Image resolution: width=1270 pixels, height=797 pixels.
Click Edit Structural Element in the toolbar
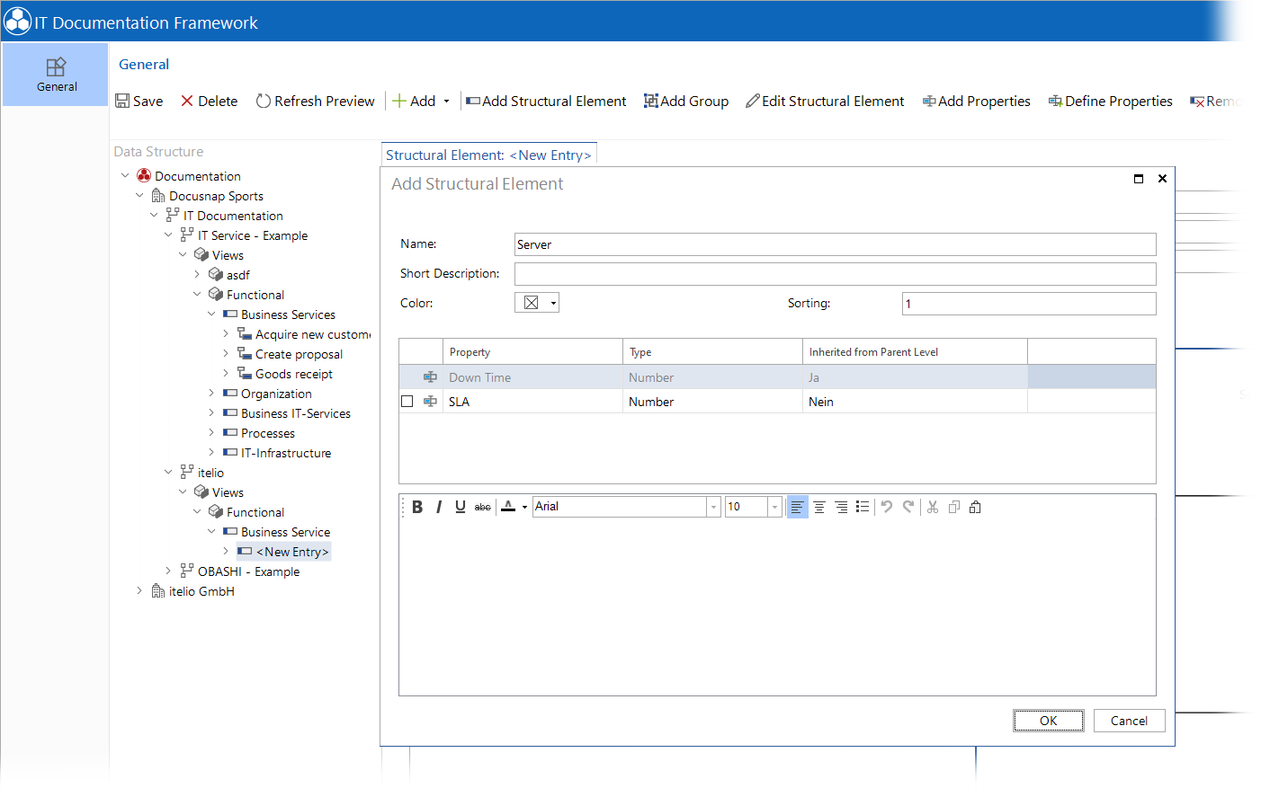[x=824, y=101]
